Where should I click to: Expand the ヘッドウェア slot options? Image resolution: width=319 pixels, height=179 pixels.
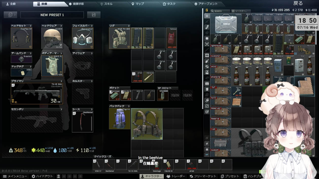coord(61,26)
